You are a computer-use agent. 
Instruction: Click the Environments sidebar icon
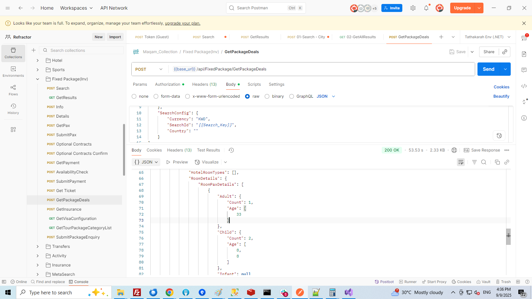point(13,71)
